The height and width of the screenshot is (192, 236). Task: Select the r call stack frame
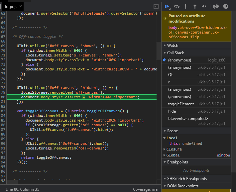tap(196, 82)
